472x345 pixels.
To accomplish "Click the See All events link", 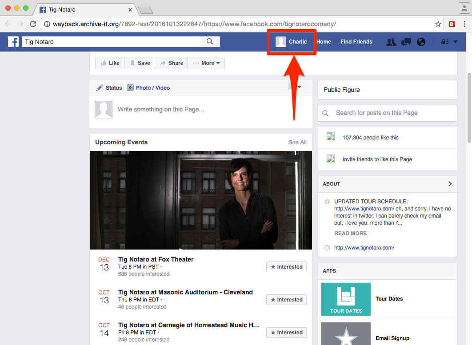I will click(x=297, y=143).
